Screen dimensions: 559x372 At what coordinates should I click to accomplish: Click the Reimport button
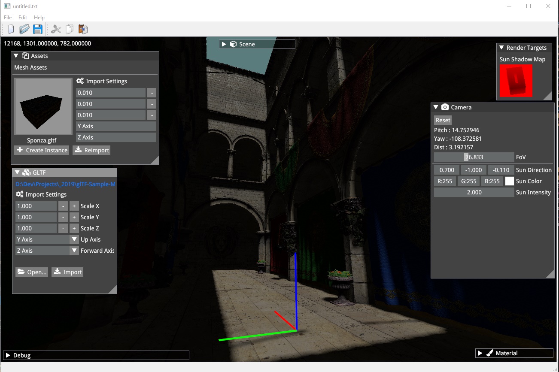[91, 150]
